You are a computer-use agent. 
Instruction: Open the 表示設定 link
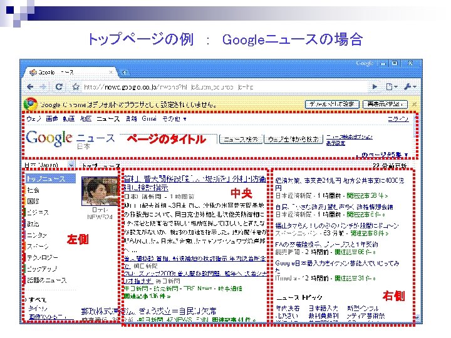[335, 143]
